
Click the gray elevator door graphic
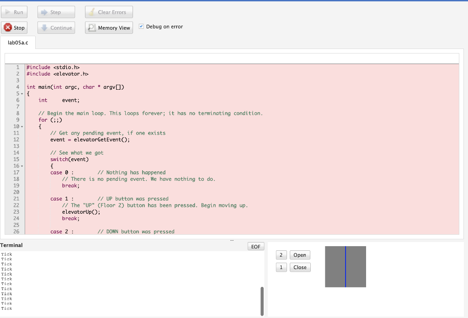tap(345, 267)
